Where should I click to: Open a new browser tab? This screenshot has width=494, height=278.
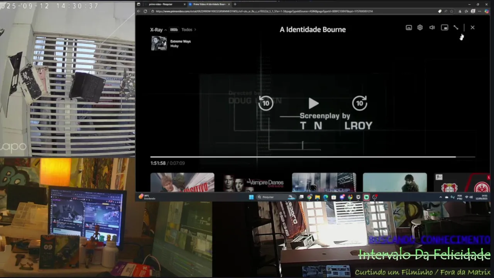(x=235, y=4)
